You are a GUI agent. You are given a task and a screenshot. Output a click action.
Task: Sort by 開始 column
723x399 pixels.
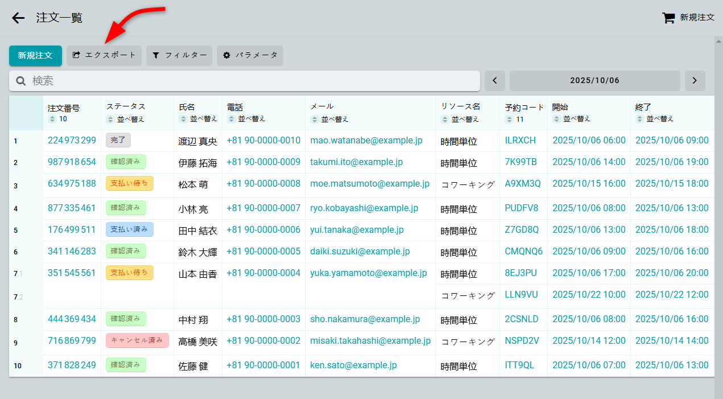pos(571,119)
